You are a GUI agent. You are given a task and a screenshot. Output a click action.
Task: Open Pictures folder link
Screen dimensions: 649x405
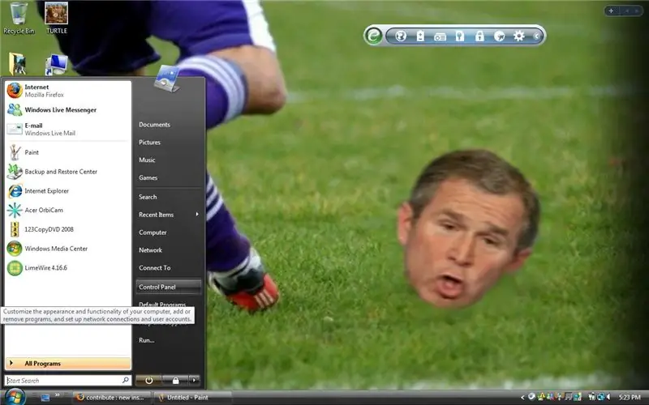pyautogui.click(x=169, y=143)
